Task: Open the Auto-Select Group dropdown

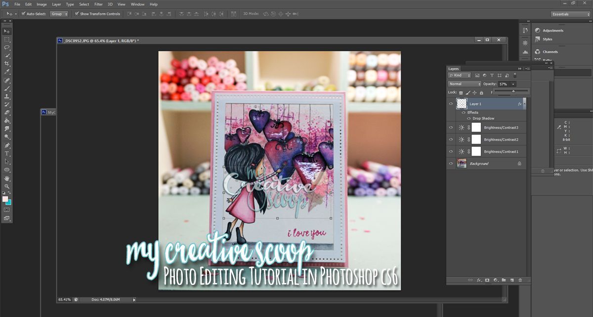Action: (59, 14)
